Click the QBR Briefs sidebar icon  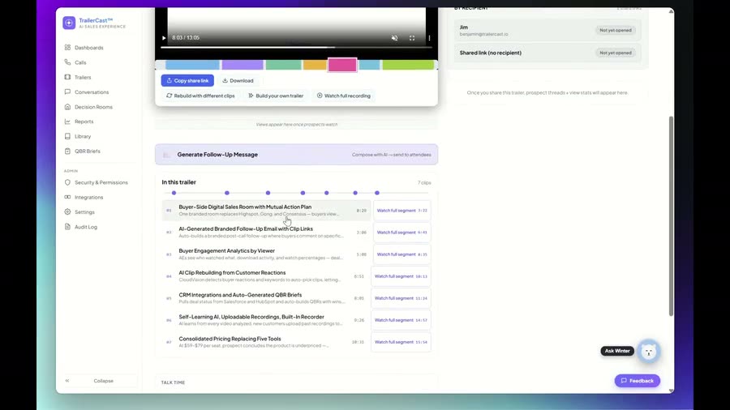[x=67, y=151]
